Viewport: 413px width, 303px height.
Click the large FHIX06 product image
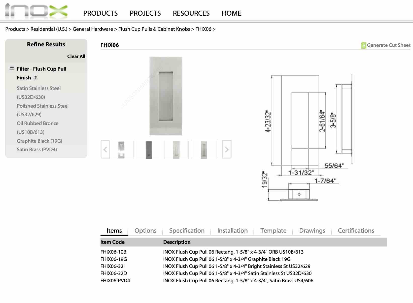click(x=166, y=96)
